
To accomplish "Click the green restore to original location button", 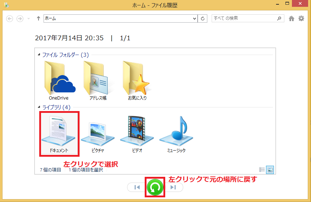I will tap(155, 187).
